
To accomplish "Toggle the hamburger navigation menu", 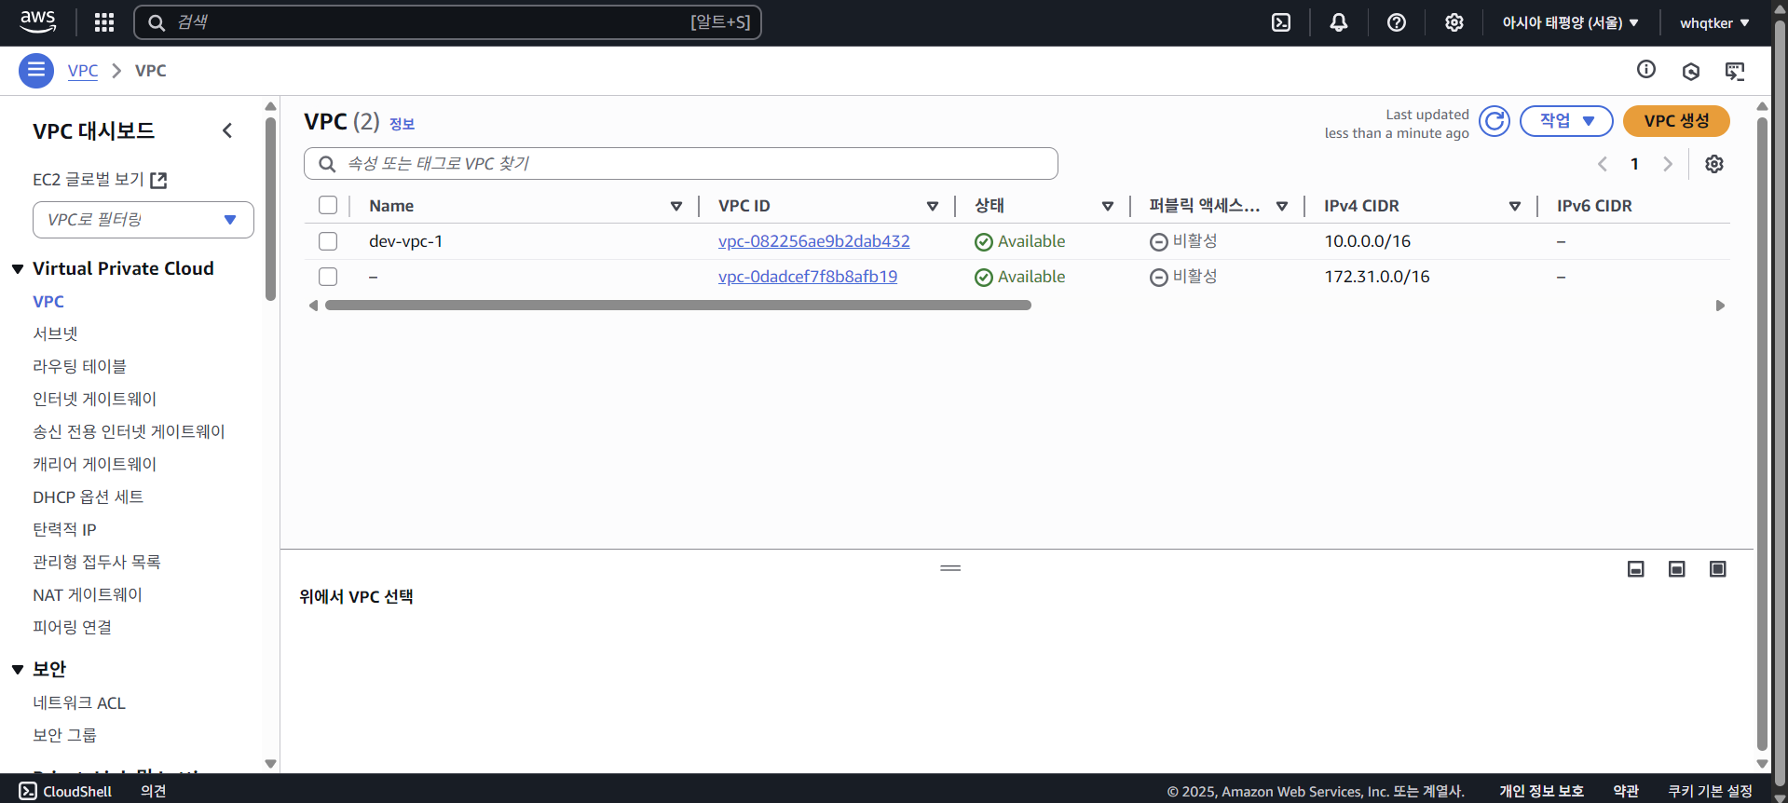I will pyautogui.click(x=36, y=71).
